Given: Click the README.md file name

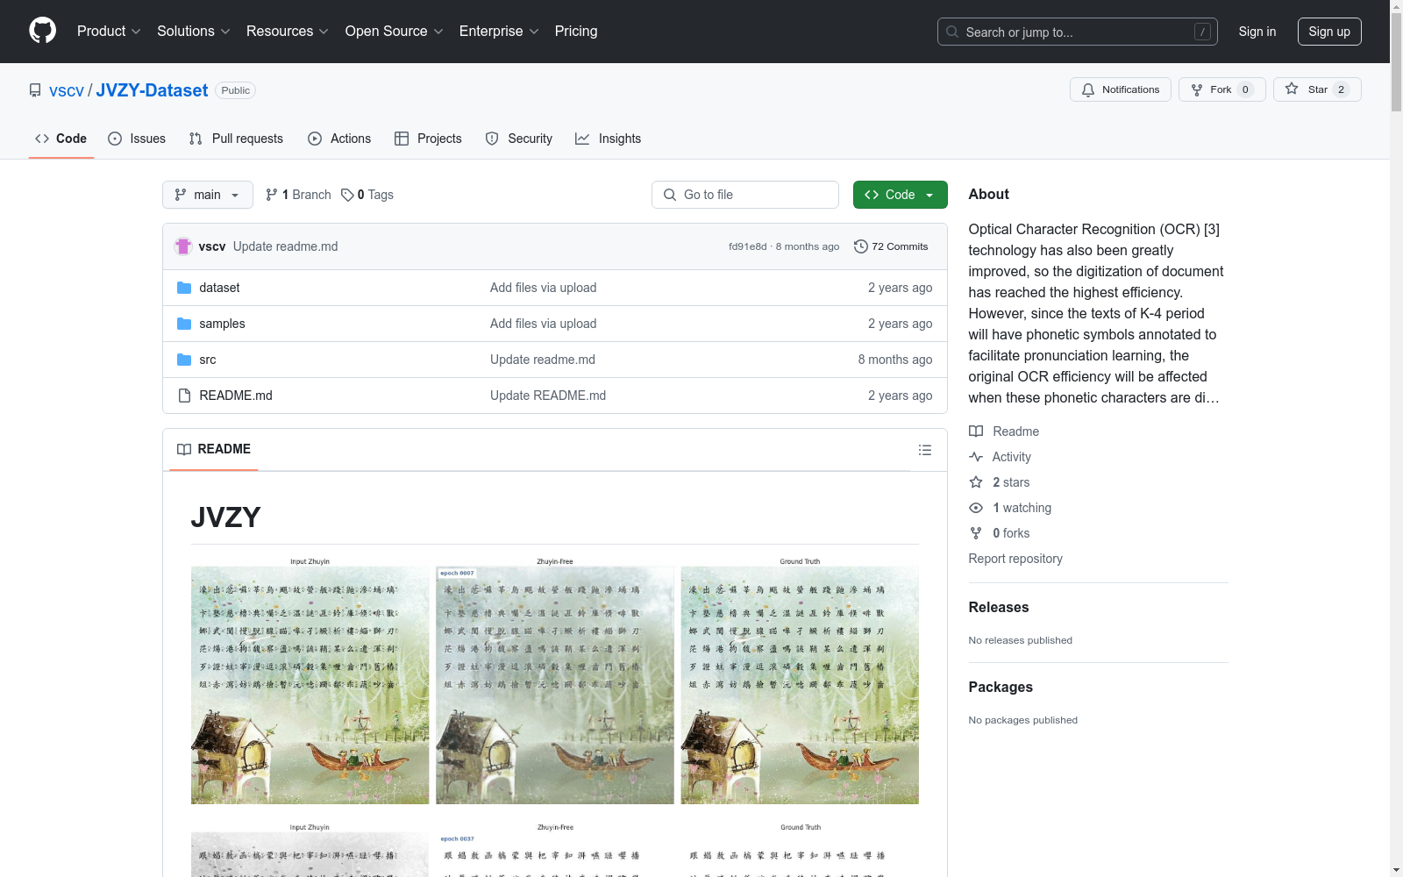Looking at the screenshot, I should pyautogui.click(x=236, y=396).
